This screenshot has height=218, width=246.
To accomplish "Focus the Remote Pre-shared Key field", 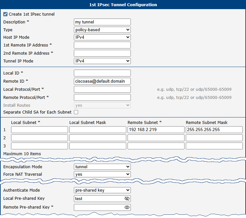I will [102, 207].
